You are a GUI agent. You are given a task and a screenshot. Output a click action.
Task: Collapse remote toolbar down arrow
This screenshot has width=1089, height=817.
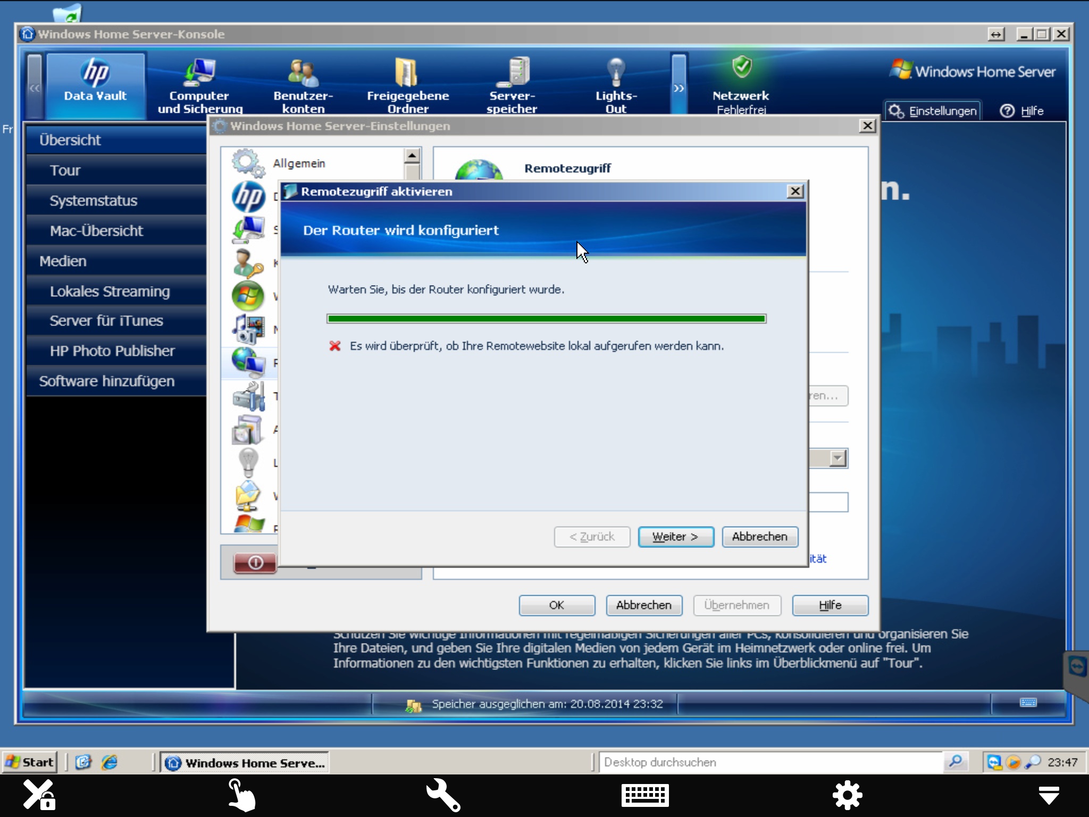click(1049, 795)
